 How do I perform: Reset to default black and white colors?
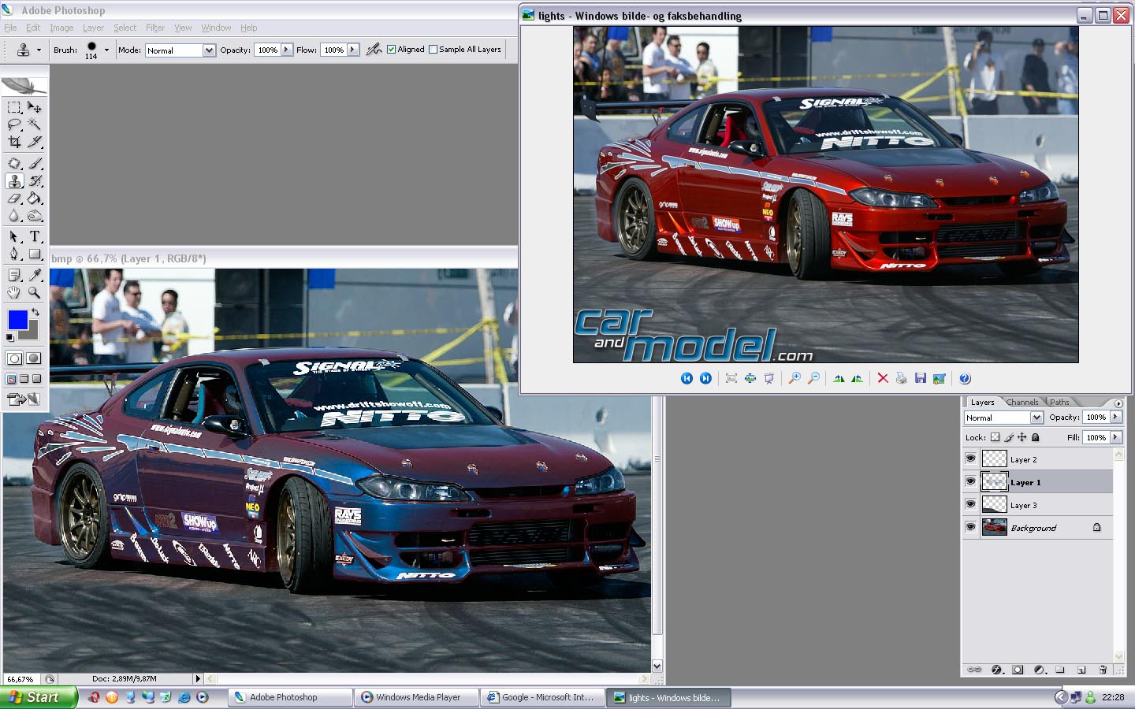10,338
